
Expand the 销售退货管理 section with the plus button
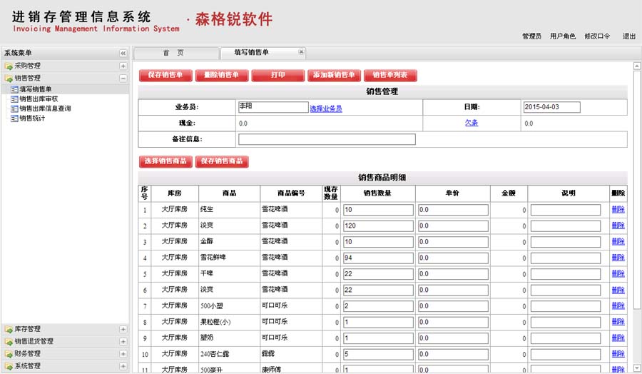click(123, 341)
